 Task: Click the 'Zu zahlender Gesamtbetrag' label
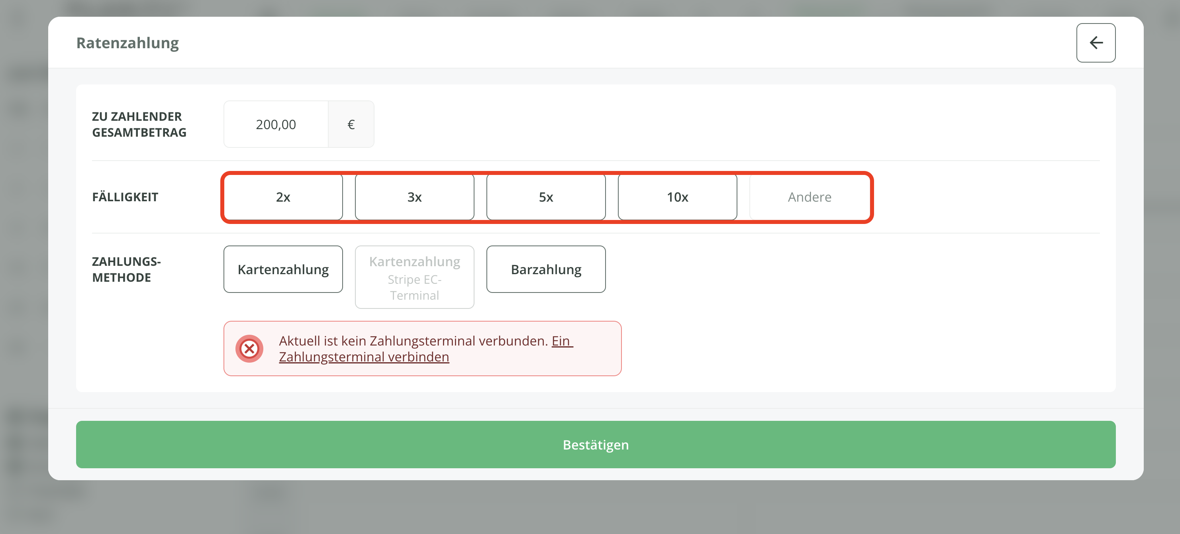point(139,124)
